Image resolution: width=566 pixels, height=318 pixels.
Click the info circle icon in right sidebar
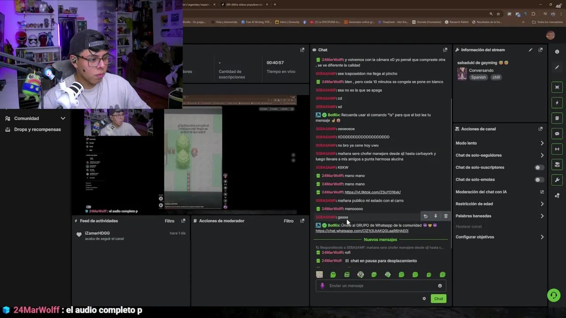coord(557,52)
